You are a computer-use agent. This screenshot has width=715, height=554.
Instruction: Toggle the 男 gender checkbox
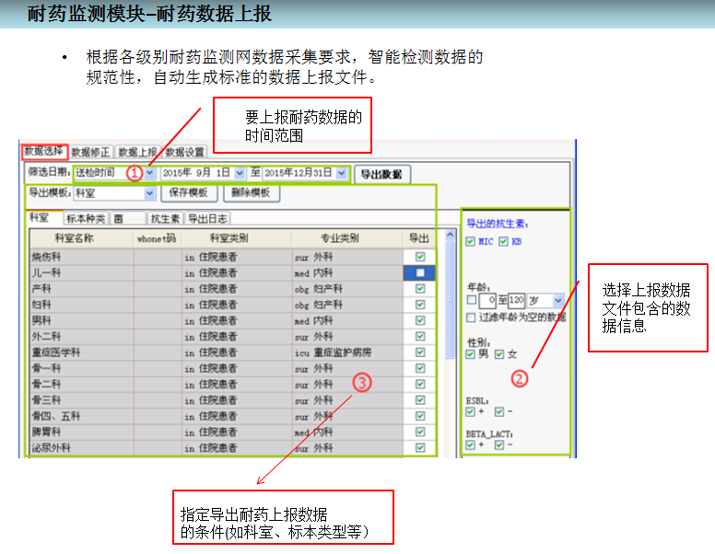471,353
